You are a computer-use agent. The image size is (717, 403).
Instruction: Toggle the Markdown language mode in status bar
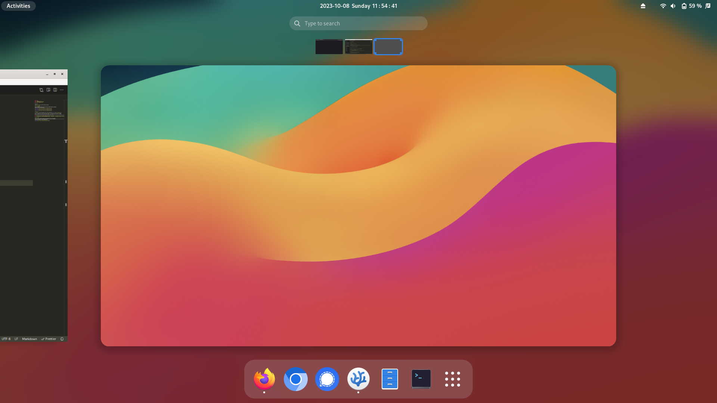click(x=30, y=339)
